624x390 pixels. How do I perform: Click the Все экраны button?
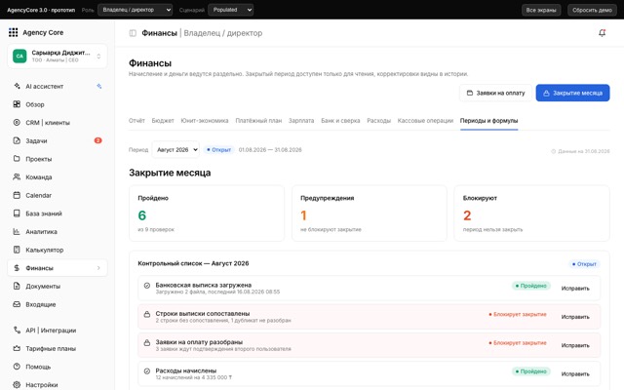(541, 10)
